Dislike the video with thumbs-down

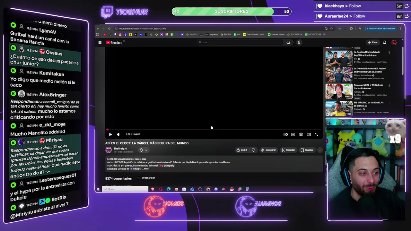253,150
